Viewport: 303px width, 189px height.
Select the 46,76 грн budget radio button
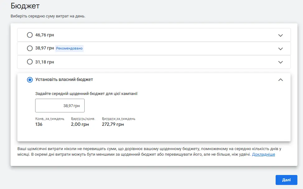(x=30, y=35)
